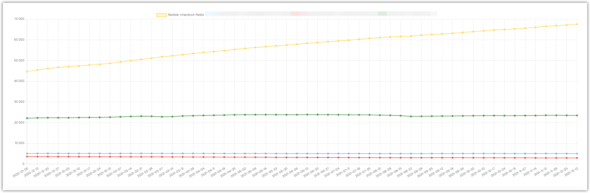This screenshot has height=193, width=590.
Task: Select green line point at 2021-03-07
Action: pyautogui.click(x=162, y=117)
